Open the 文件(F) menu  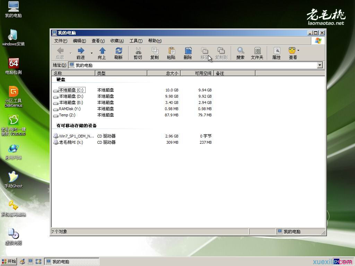pyautogui.click(x=61, y=41)
